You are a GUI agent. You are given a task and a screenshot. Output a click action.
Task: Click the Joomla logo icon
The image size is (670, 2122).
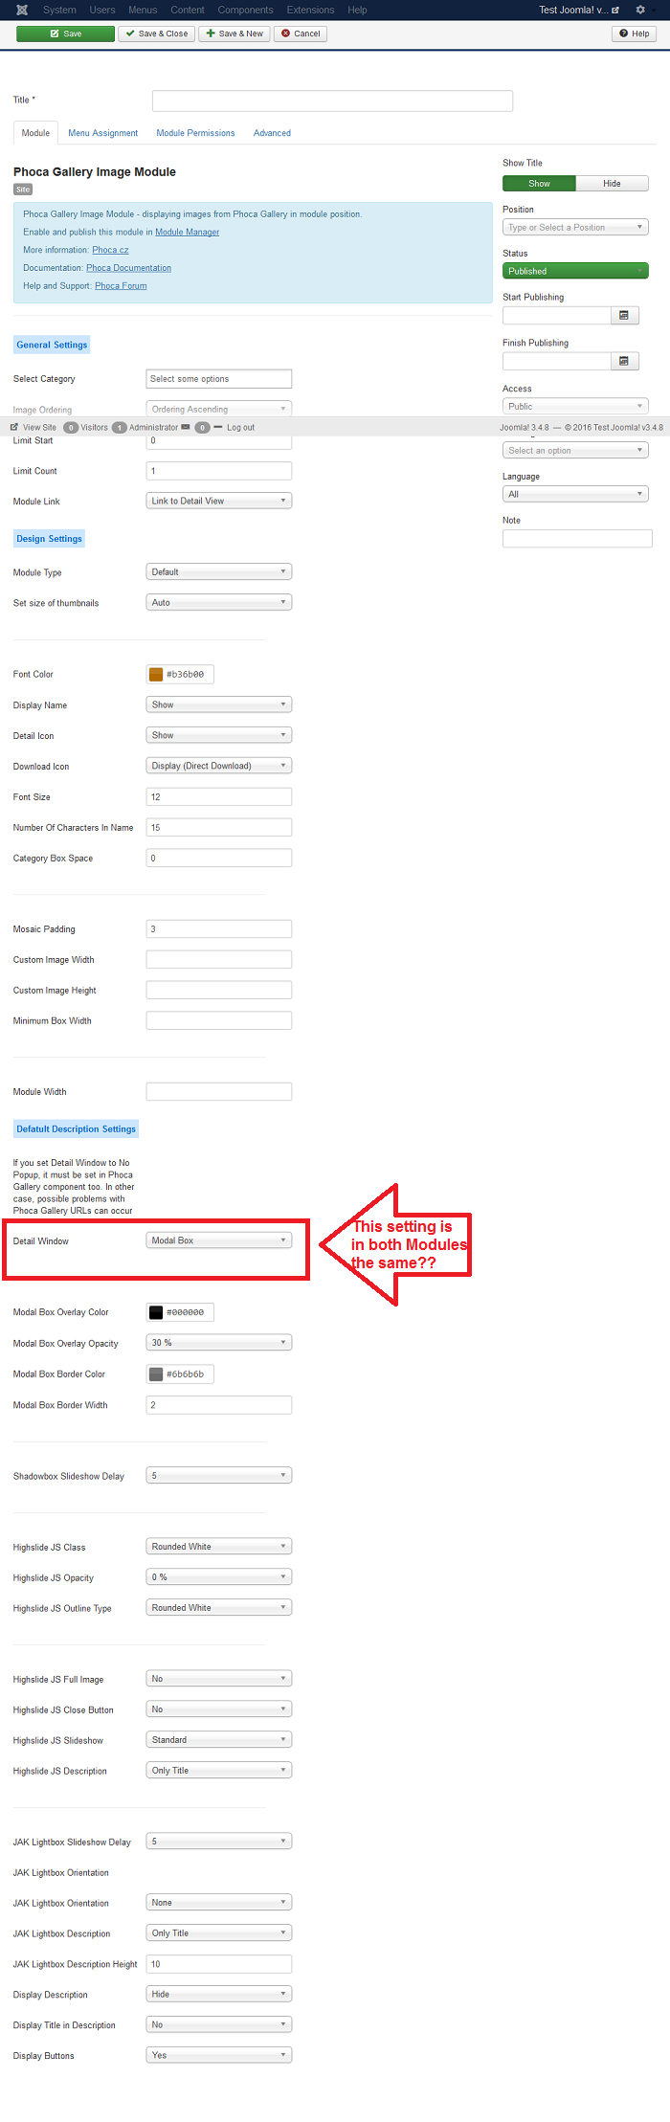click(22, 10)
